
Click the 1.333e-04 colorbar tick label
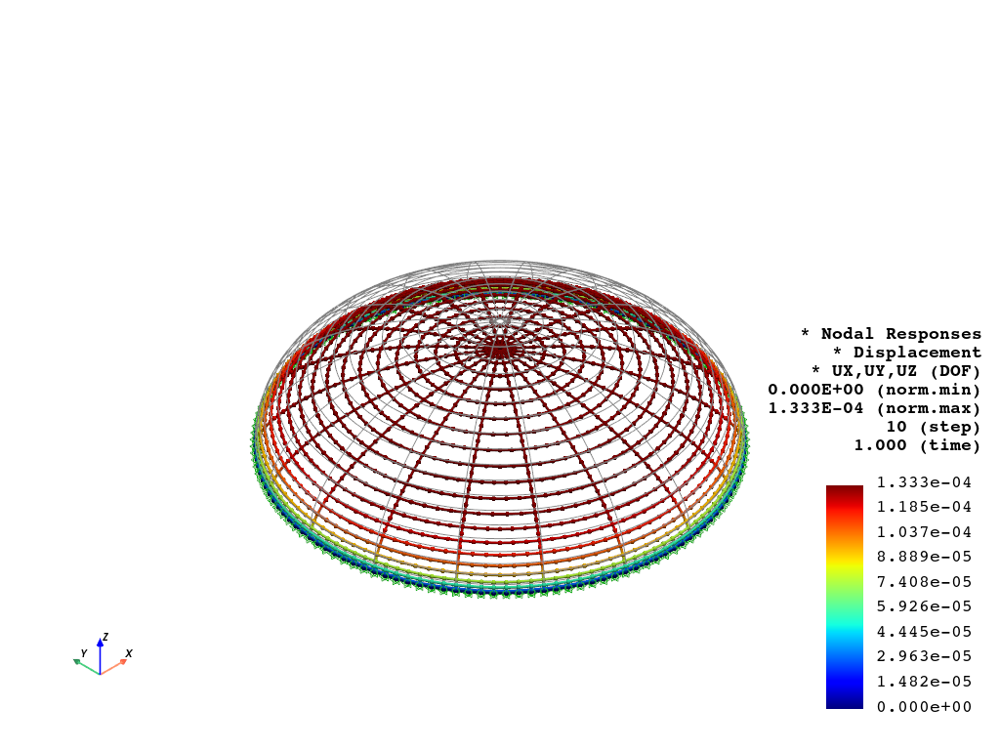pos(924,482)
